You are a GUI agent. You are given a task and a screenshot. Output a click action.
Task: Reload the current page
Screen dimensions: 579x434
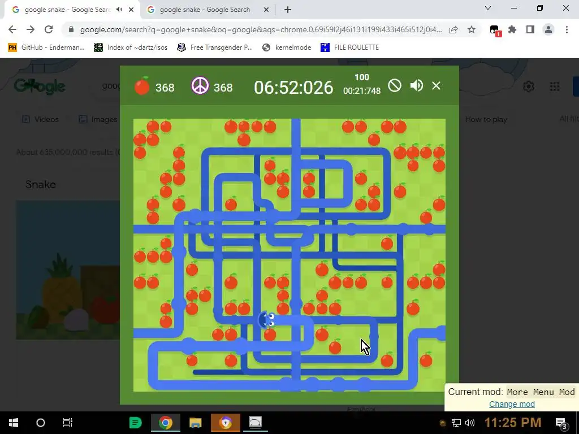point(49,29)
